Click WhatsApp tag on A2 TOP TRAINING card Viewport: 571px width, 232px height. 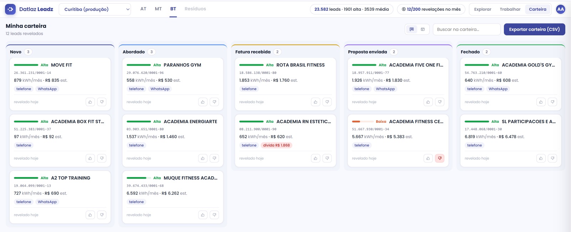(x=47, y=202)
